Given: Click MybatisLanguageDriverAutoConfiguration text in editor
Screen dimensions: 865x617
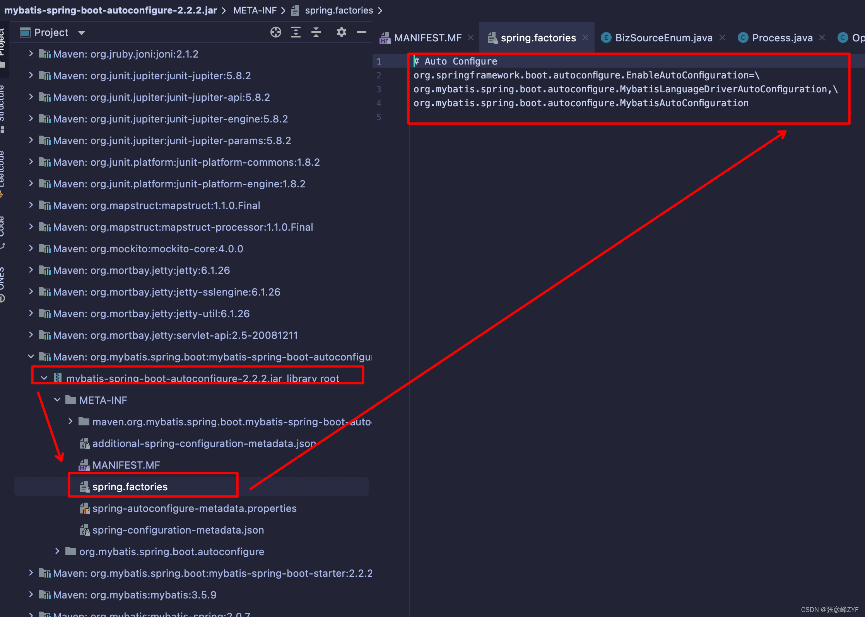Looking at the screenshot, I should click(x=723, y=89).
